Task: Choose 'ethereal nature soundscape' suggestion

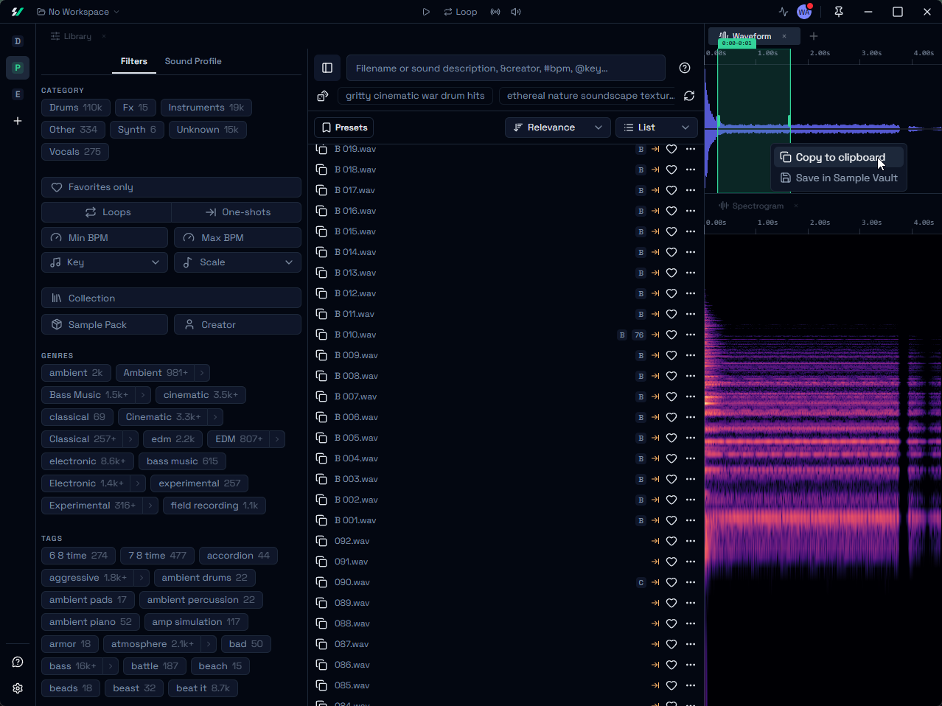Action: 590,96
